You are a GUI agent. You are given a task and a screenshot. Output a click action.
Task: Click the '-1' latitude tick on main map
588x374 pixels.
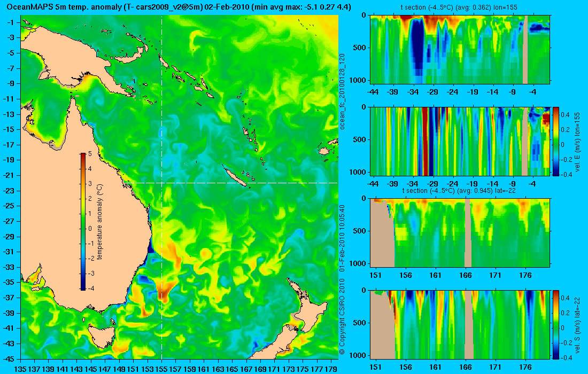coord(10,22)
